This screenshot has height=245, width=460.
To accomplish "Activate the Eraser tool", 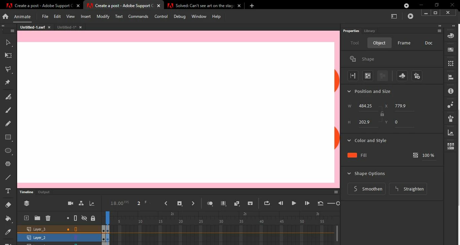I will click(x=8, y=205).
